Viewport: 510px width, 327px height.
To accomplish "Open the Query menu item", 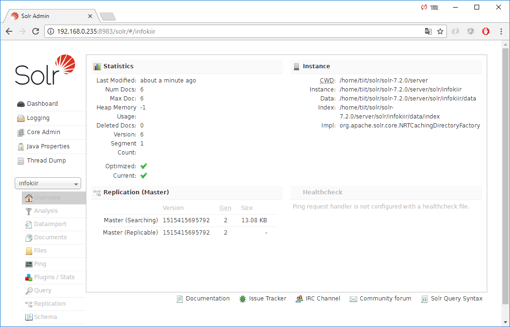I will point(43,291).
